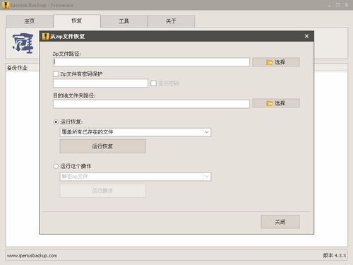Select the 运行这个操作 radio button

[x=56, y=166]
